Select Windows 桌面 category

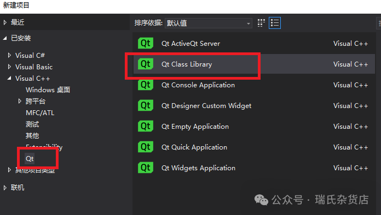[x=48, y=90]
